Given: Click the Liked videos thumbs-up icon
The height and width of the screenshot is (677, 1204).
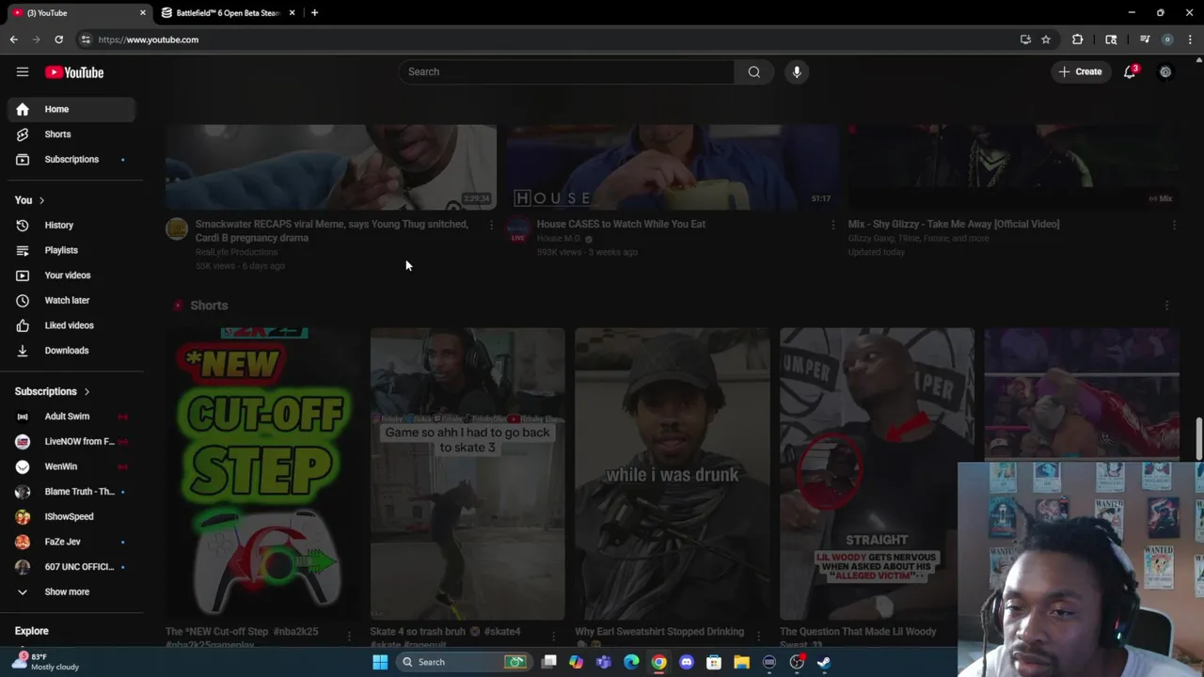Looking at the screenshot, I should (23, 325).
